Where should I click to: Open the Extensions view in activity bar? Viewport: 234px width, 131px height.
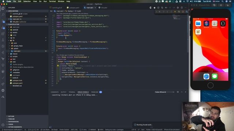tap(3, 33)
